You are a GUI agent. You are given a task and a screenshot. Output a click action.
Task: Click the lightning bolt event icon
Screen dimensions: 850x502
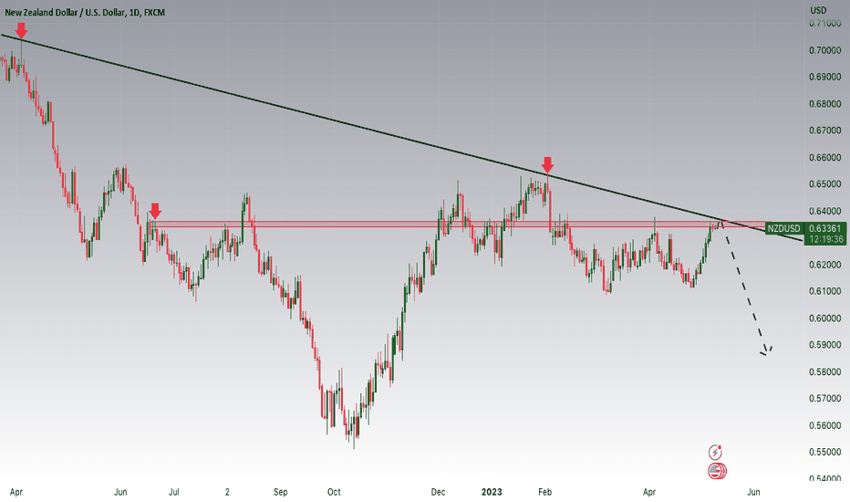pos(715,452)
